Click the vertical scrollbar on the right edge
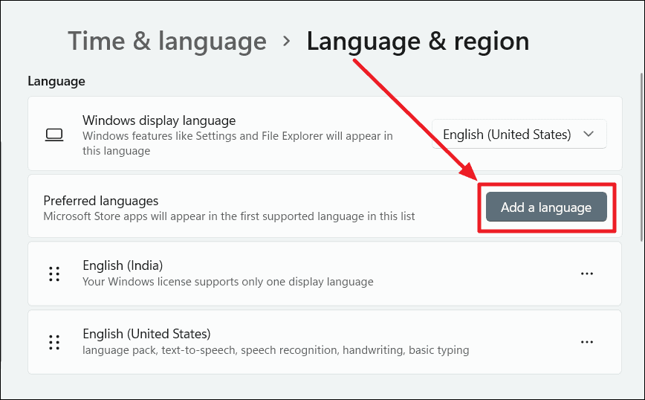 click(642, 157)
